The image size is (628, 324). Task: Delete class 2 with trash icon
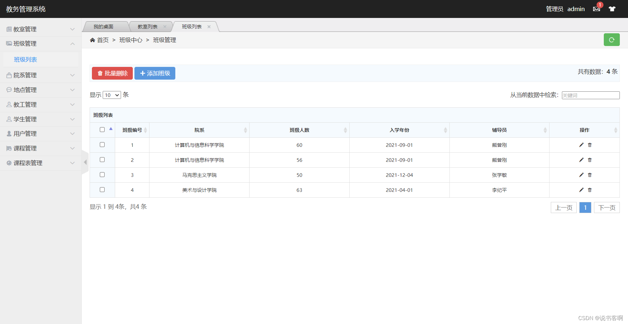[590, 160]
